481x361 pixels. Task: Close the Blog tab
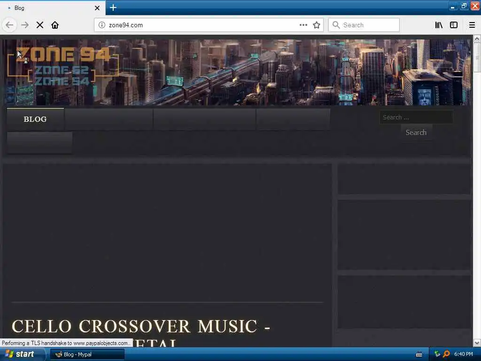(x=97, y=8)
